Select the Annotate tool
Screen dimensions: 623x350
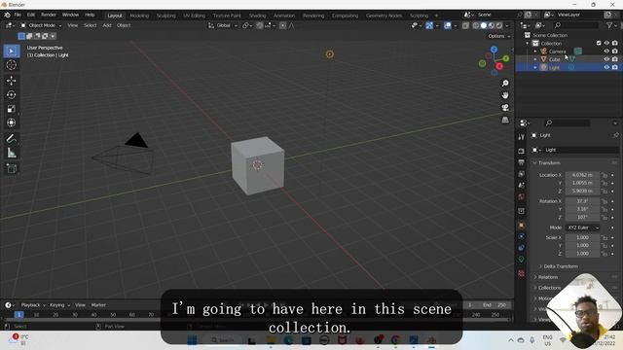[11, 138]
